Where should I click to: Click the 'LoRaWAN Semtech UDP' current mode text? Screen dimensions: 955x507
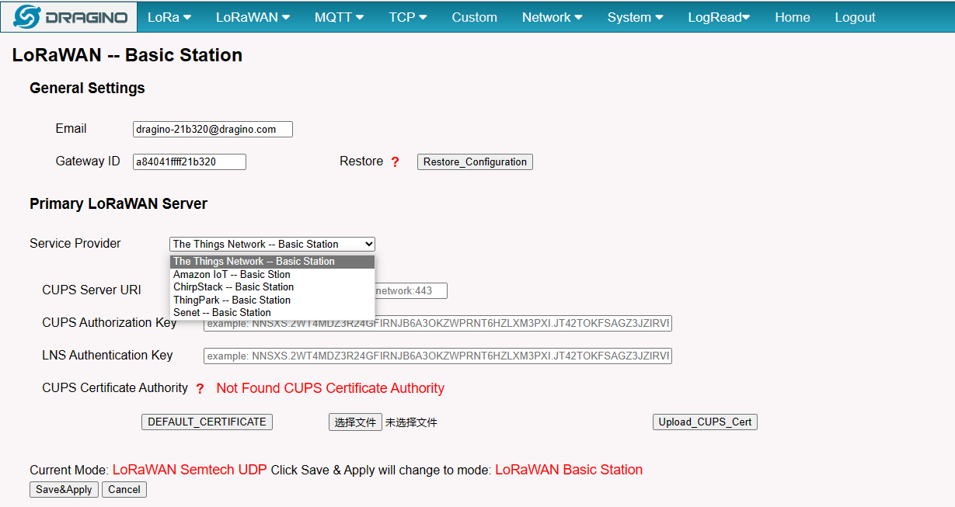tap(190, 470)
